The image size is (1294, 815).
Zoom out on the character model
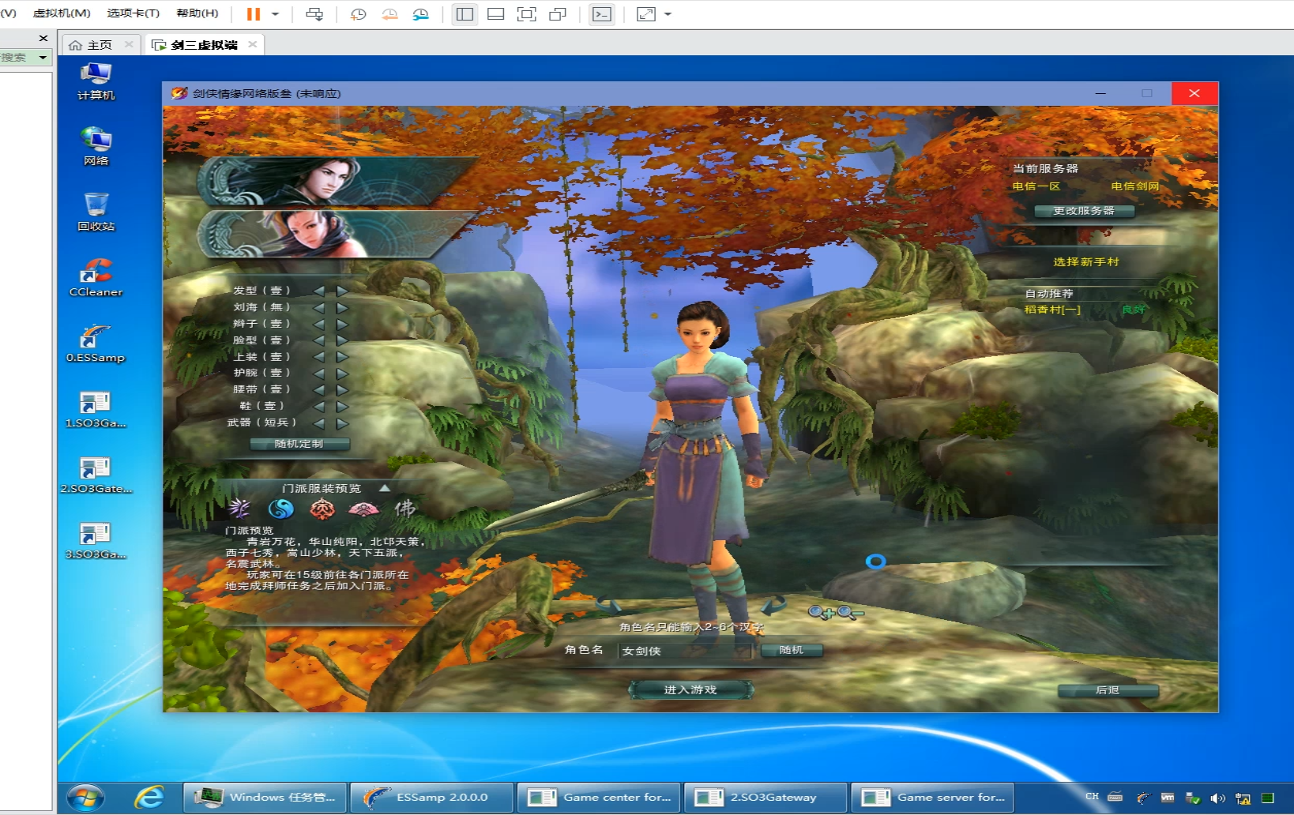[x=850, y=613]
